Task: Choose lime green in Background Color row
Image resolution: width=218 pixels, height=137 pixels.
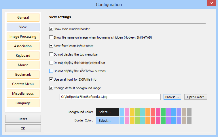Action: (137, 112)
